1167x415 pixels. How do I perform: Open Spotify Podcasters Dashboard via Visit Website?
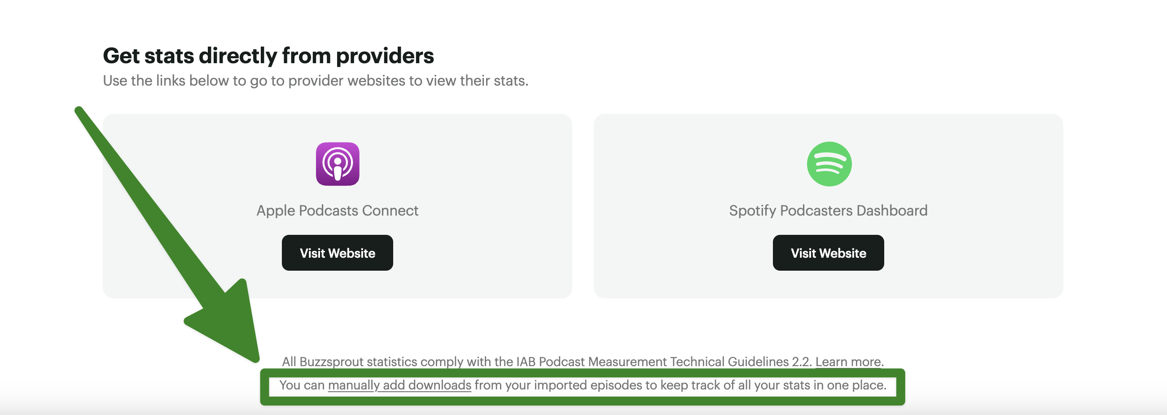point(828,253)
